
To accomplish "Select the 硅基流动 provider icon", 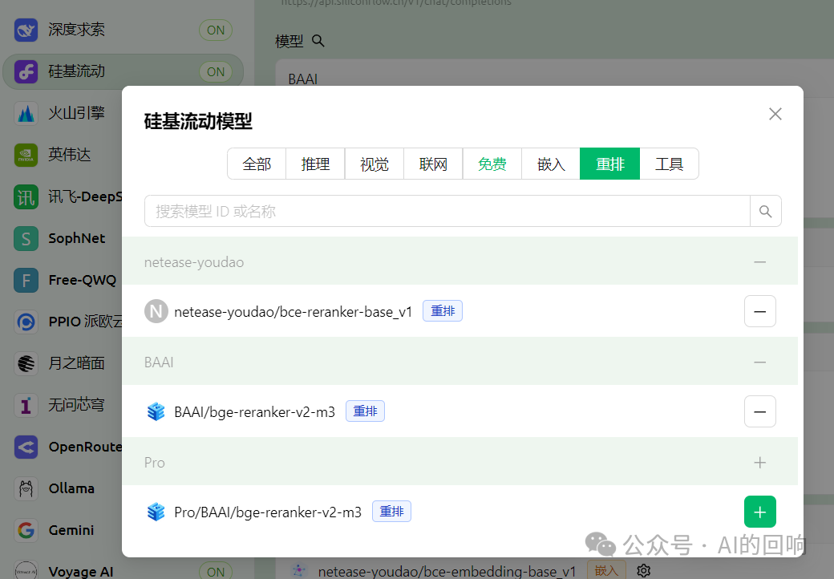I will tap(26, 71).
